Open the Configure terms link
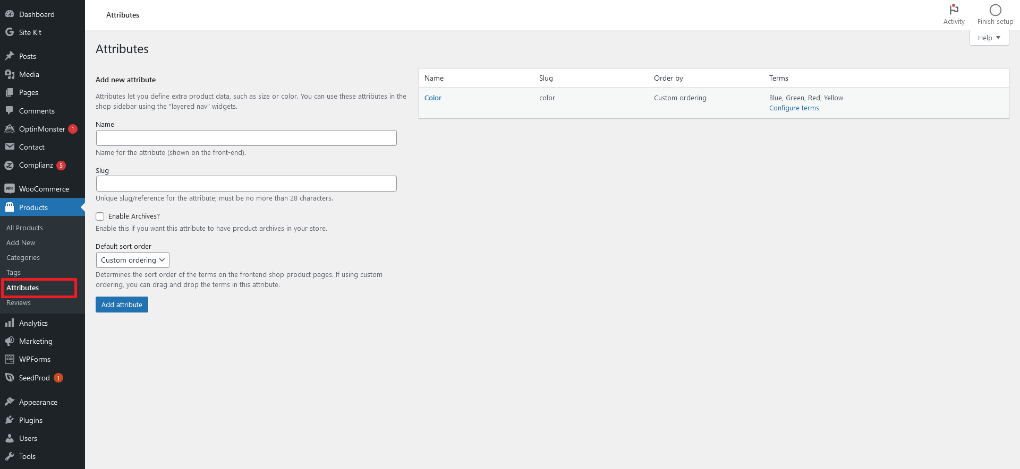The width and height of the screenshot is (1020, 469). [x=794, y=108]
